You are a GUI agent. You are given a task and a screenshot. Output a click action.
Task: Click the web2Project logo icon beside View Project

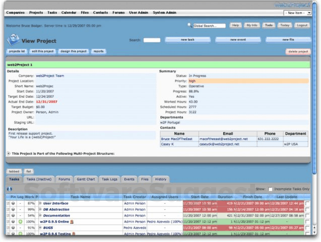tap(14, 40)
